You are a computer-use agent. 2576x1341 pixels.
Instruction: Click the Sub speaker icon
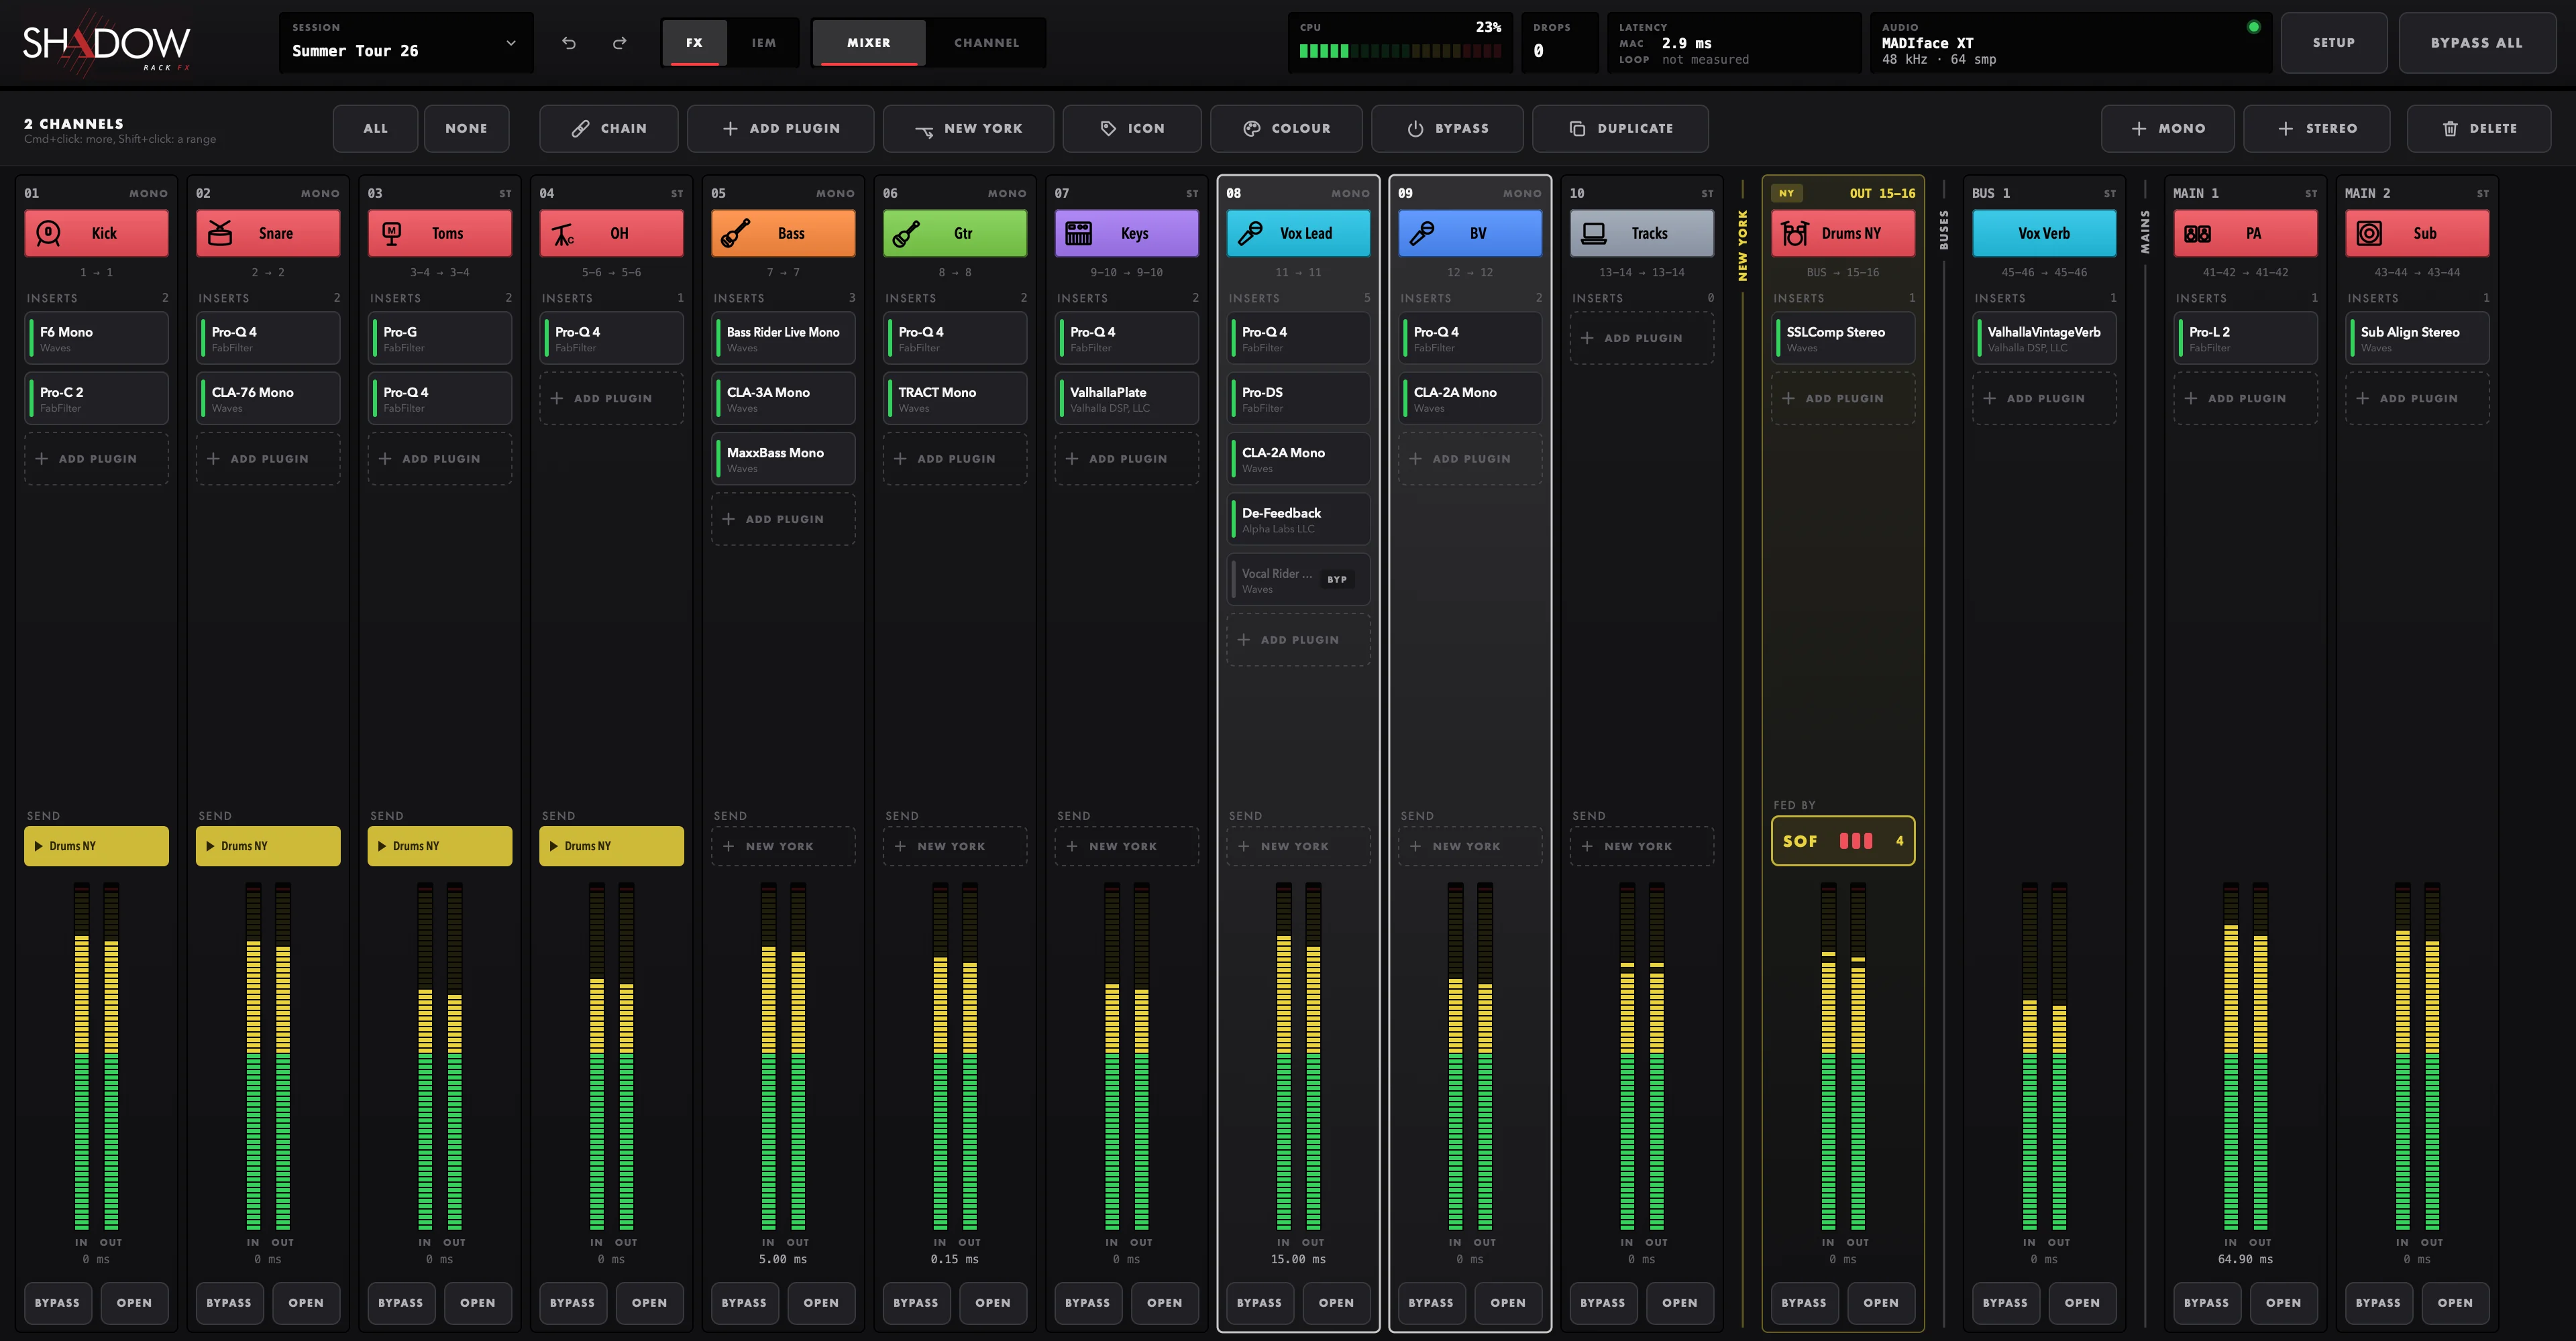coord(2369,233)
